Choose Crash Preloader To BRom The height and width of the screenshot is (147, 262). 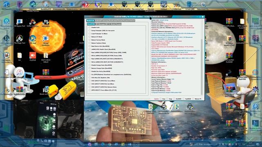(98, 33)
